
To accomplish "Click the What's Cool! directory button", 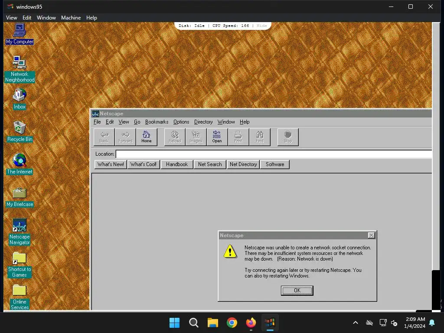I will click(x=144, y=164).
